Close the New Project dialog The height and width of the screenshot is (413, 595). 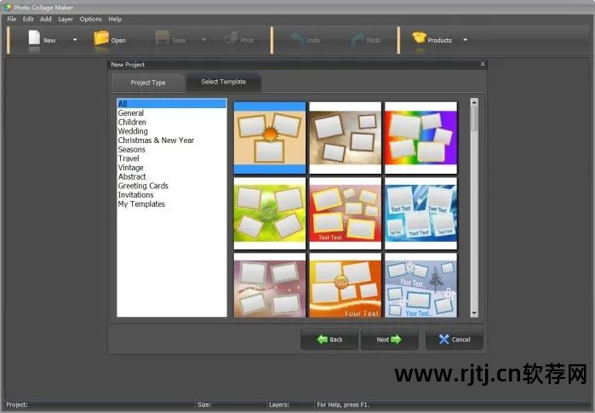483,64
